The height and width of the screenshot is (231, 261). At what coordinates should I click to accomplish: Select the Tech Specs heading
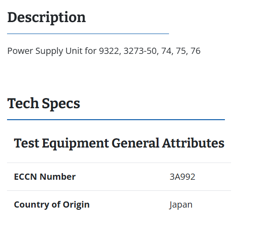pyautogui.click(x=44, y=104)
